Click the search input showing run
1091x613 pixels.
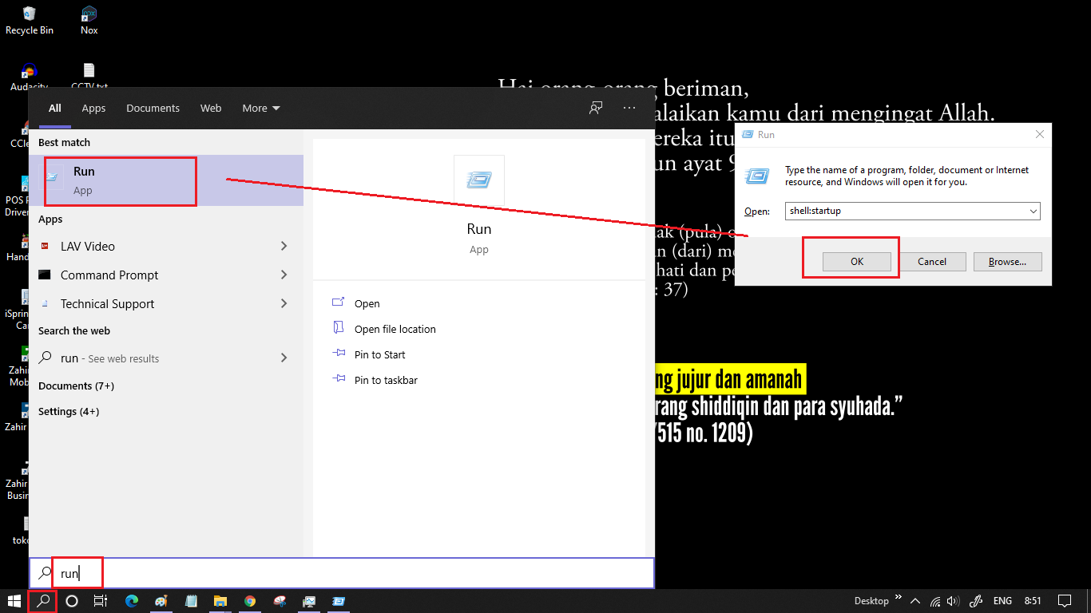pyautogui.click(x=77, y=572)
